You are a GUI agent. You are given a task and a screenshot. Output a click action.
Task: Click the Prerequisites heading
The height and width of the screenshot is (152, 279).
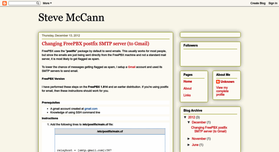51,102
